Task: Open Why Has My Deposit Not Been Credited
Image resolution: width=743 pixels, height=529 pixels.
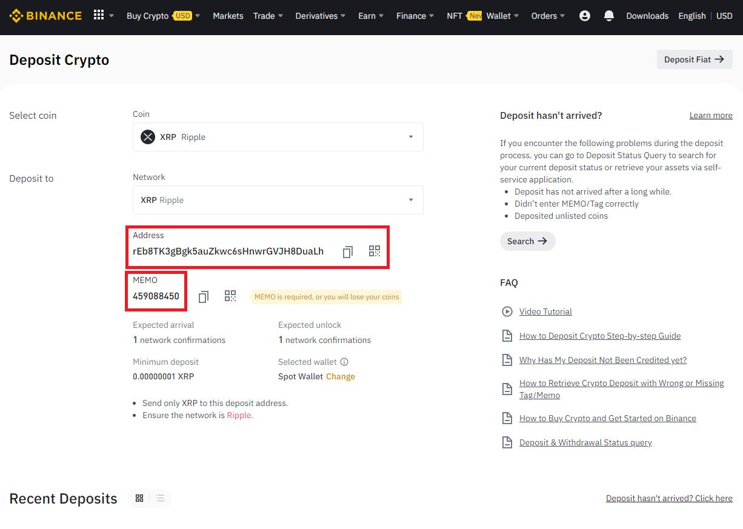Action: 603,360
